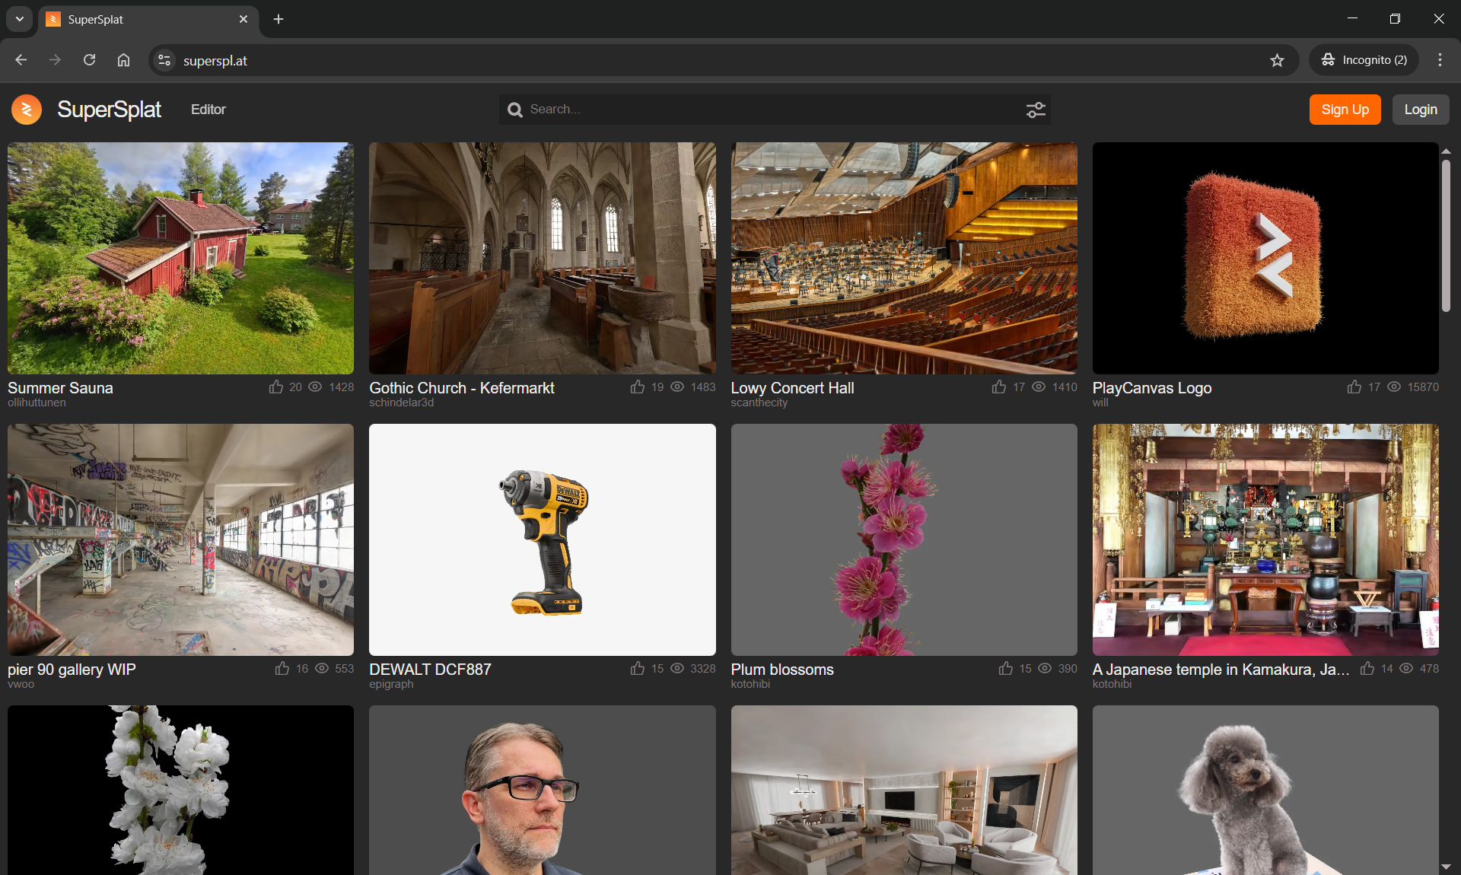View site information icon in address bar

pos(164,60)
